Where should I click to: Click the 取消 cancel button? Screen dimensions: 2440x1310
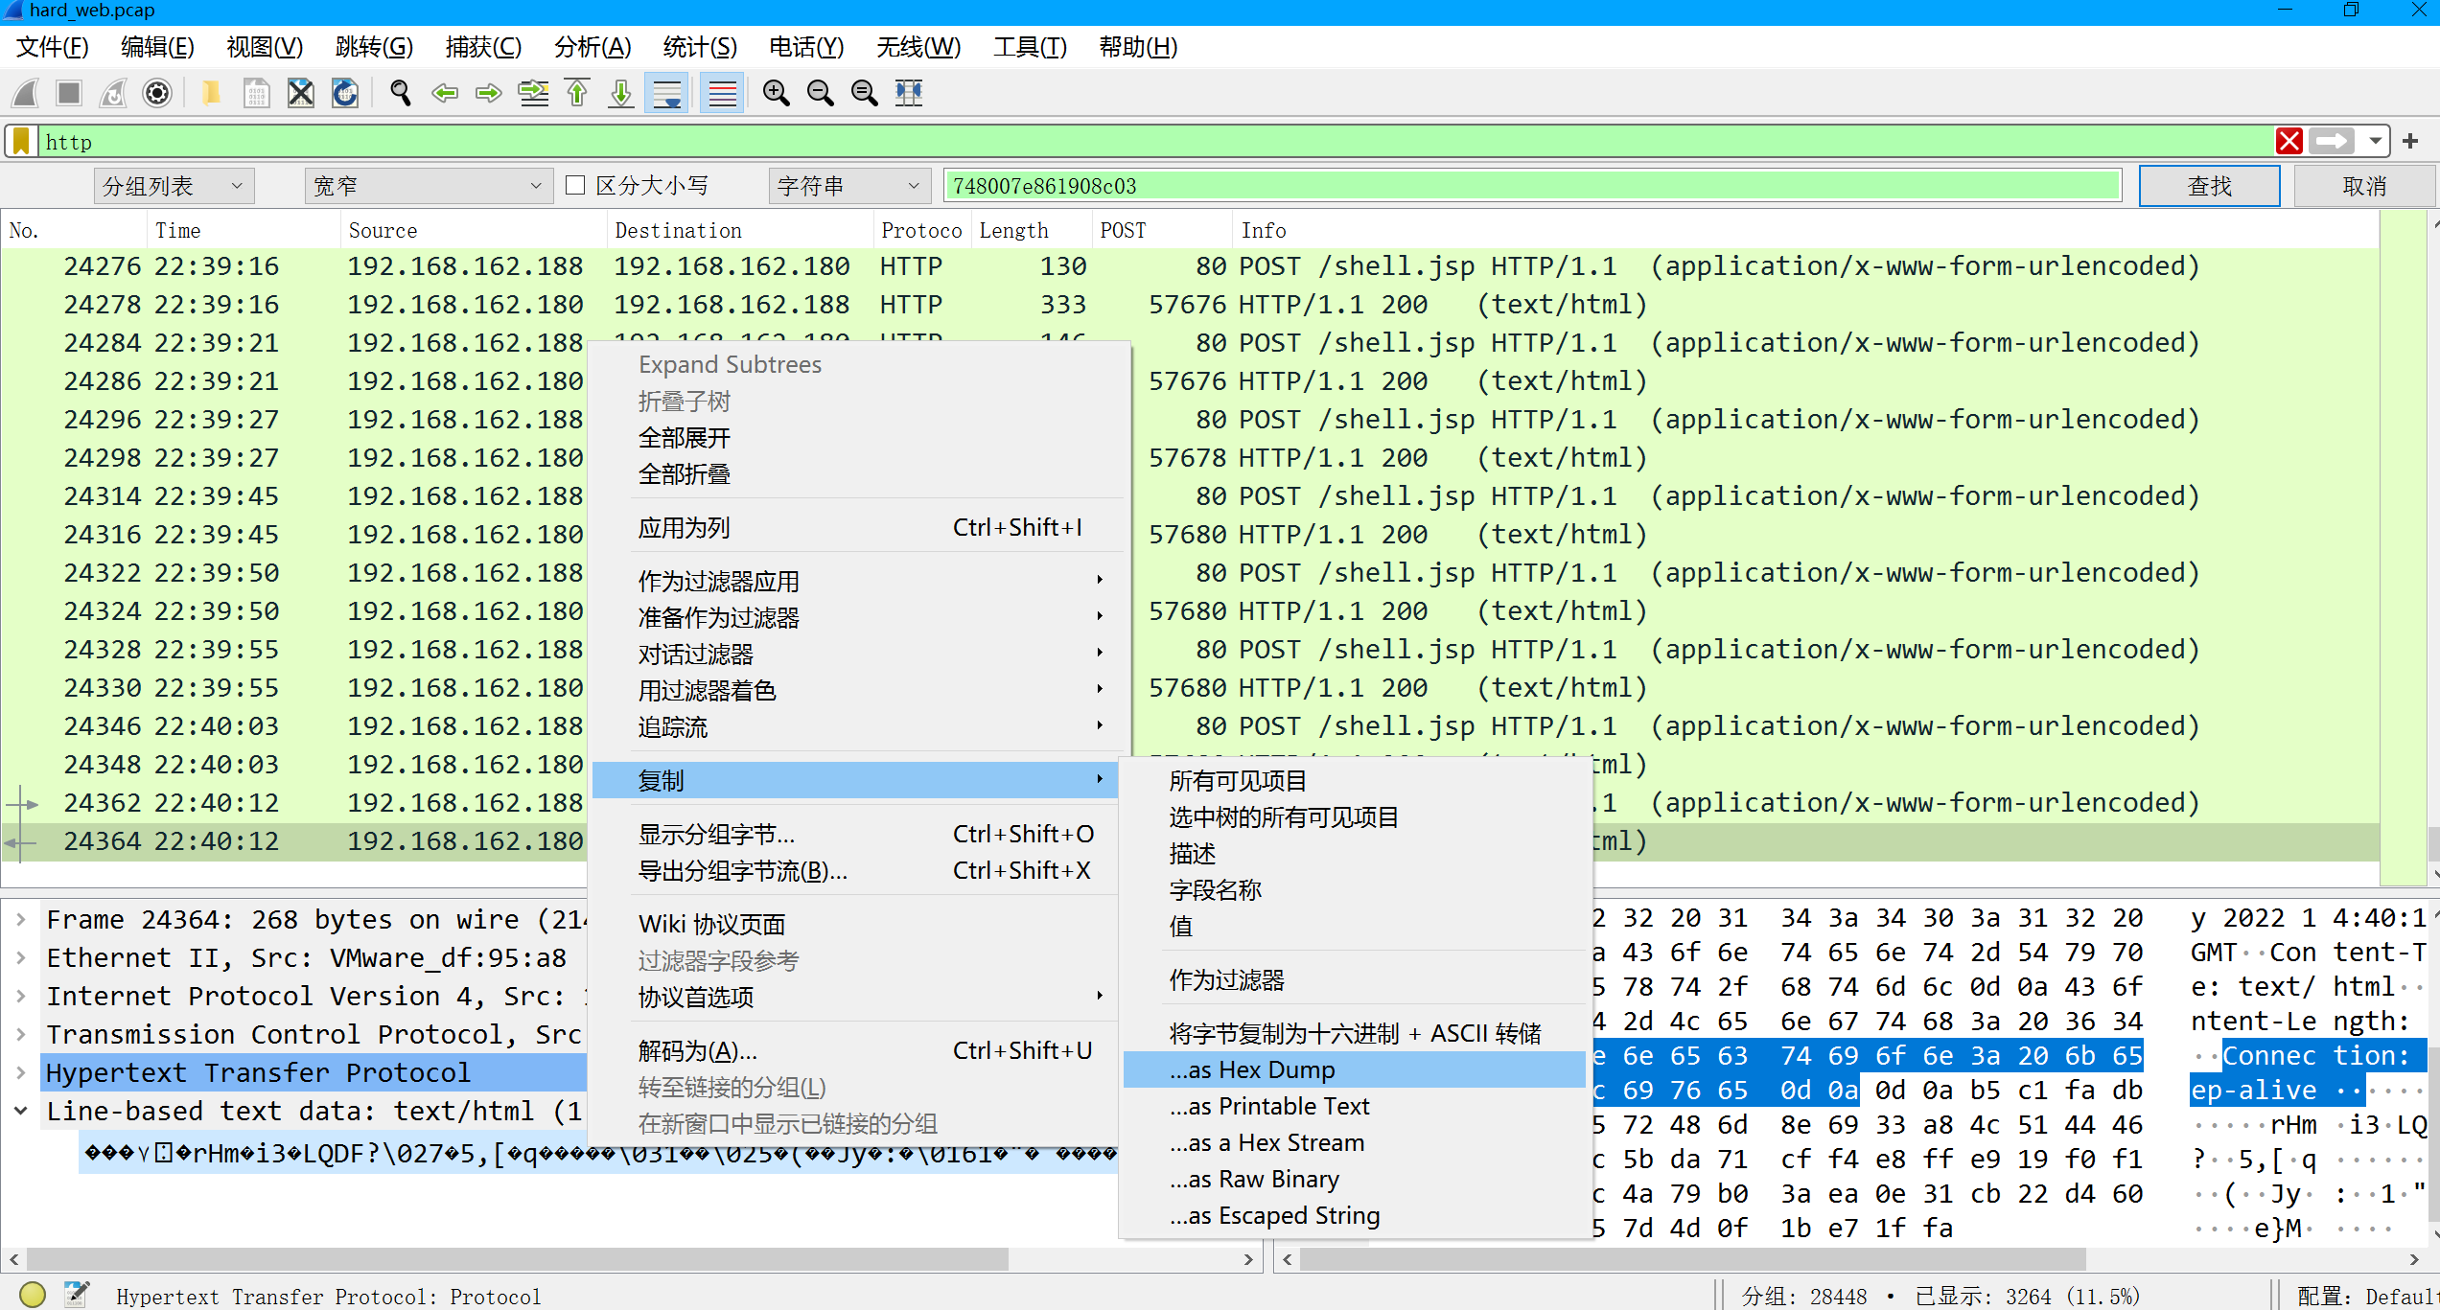2363,186
